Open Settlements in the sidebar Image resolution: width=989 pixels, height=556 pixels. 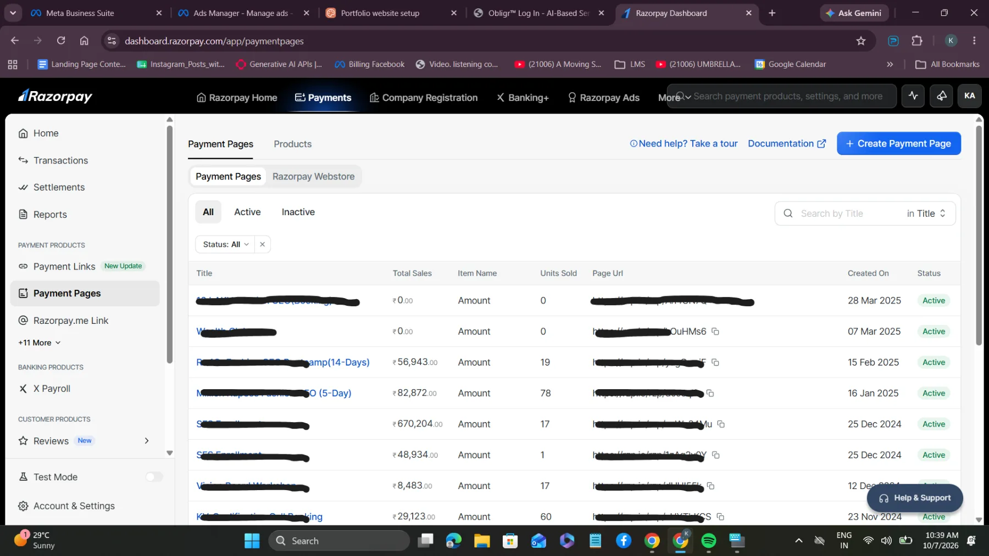pos(59,187)
